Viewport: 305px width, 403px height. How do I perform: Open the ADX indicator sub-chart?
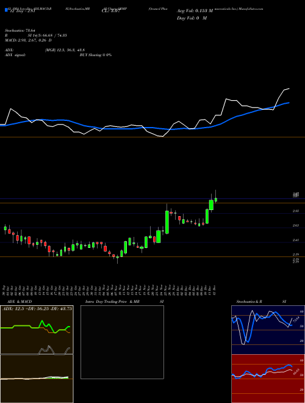click(37, 330)
